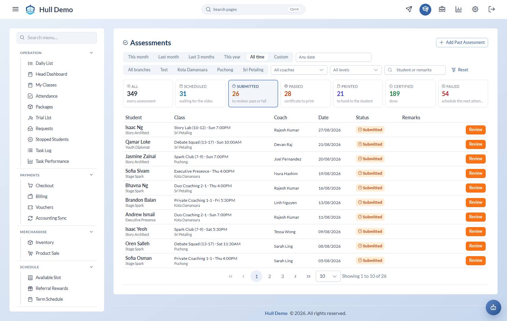Click the logout icon in header

point(492,9)
